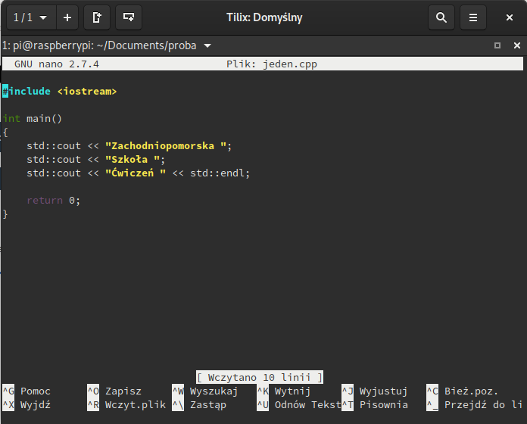Close the pi@raspberrypi terminal pane
527x424 pixels.
coord(517,45)
